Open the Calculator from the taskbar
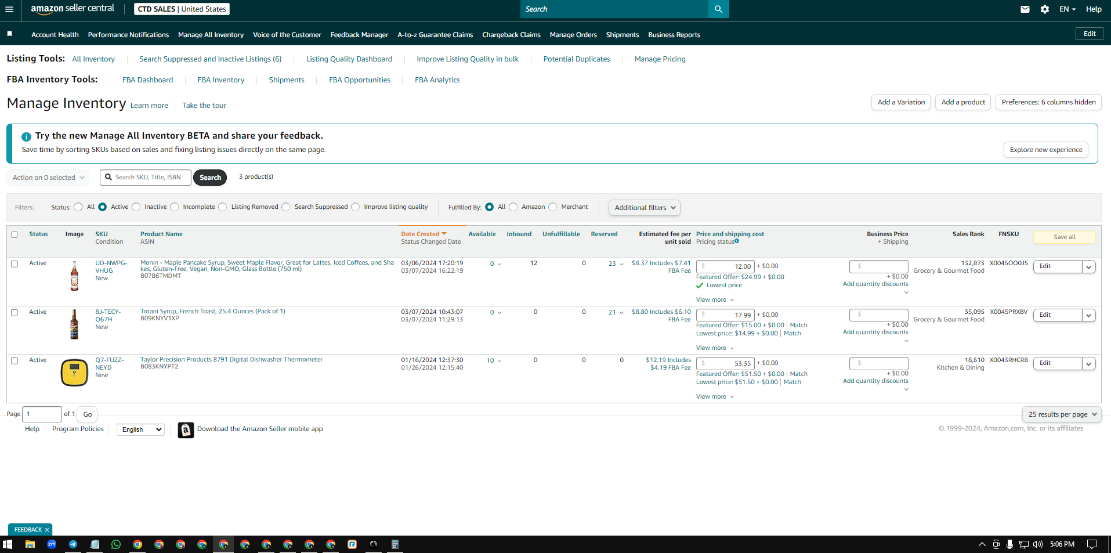The width and height of the screenshot is (1111, 553). point(395,544)
